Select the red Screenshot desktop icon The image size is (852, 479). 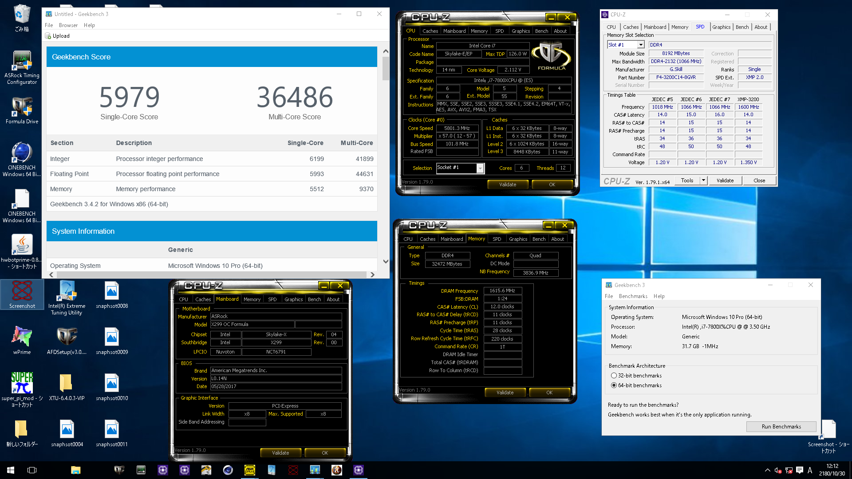coord(22,295)
